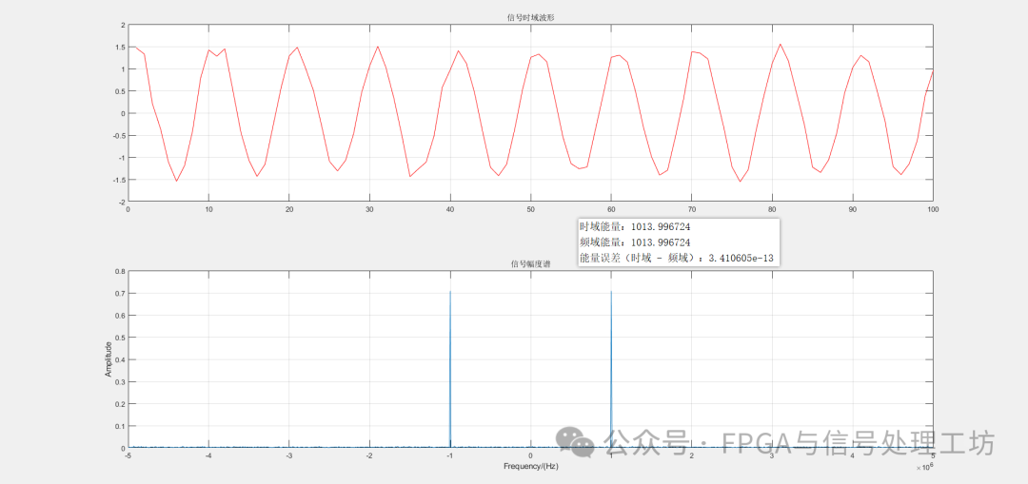The image size is (1028, 484).
Task: Click tick label 0.8 on spectrum y-axis
Action: [x=119, y=271]
